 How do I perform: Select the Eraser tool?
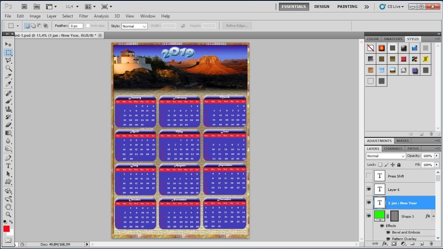point(8,125)
